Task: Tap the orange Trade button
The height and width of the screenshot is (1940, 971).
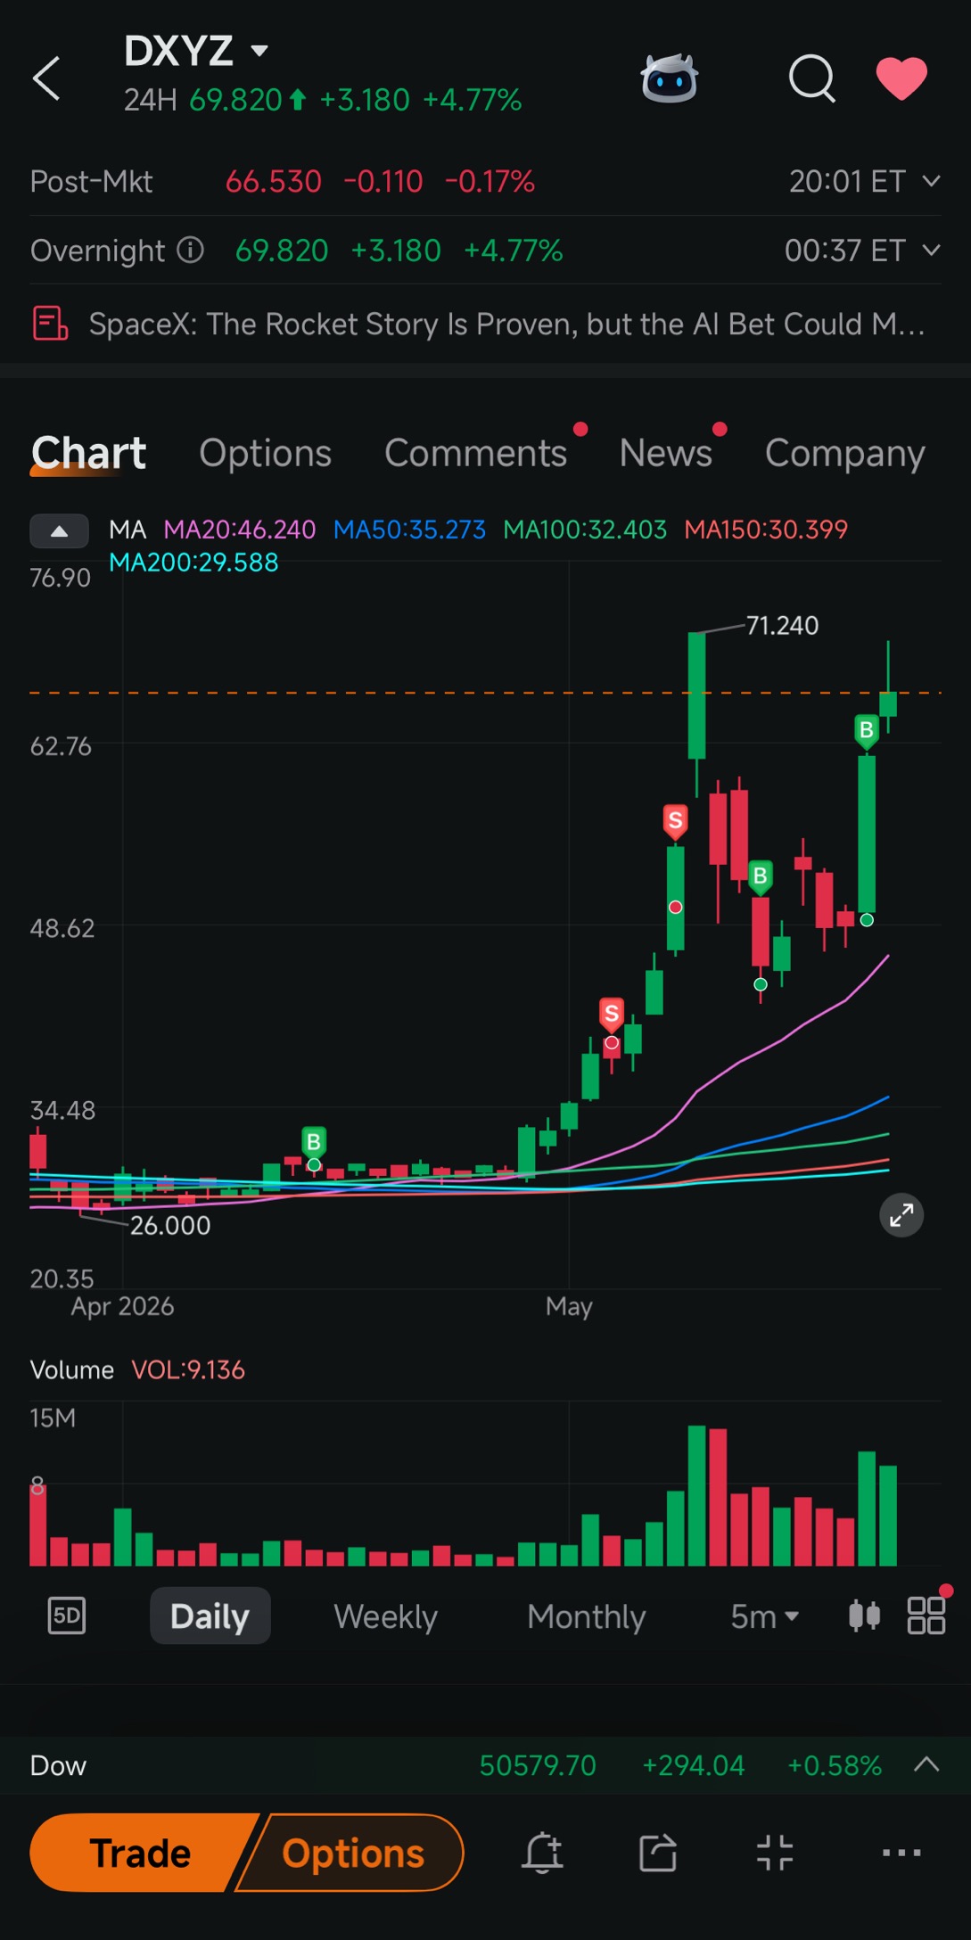Action: pos(141,1853)
